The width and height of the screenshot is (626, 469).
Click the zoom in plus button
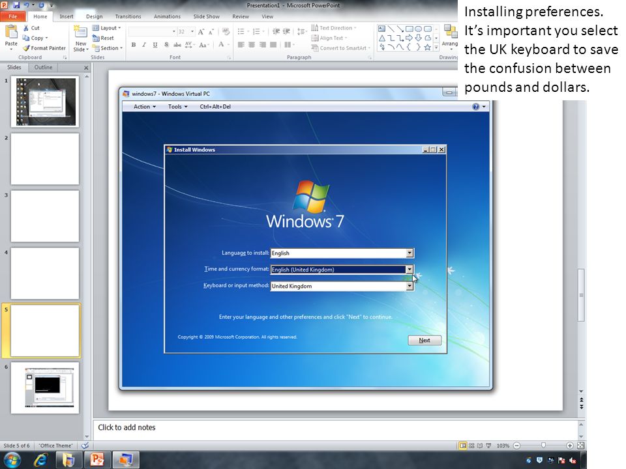point(570,446)
